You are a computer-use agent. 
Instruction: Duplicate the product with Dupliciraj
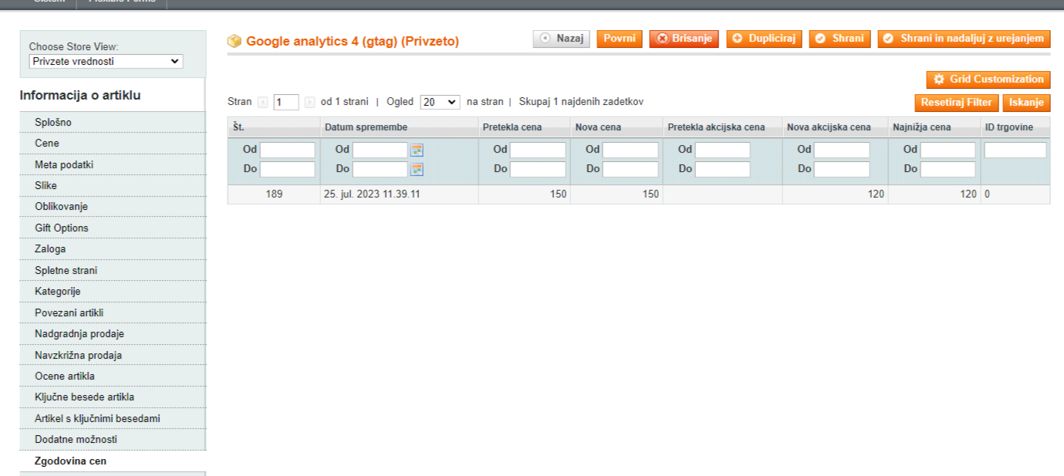point(764,39)
